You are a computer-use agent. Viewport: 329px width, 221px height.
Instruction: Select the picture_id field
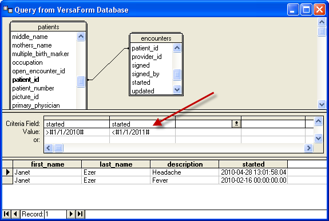[x=25, y=97]
